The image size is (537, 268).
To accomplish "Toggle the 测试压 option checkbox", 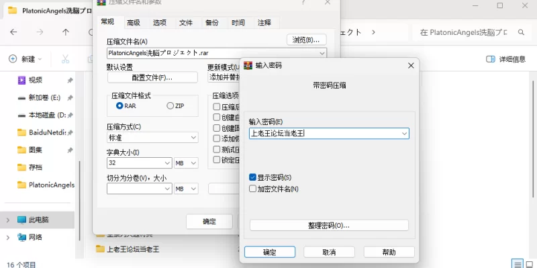I will [216, 149].
